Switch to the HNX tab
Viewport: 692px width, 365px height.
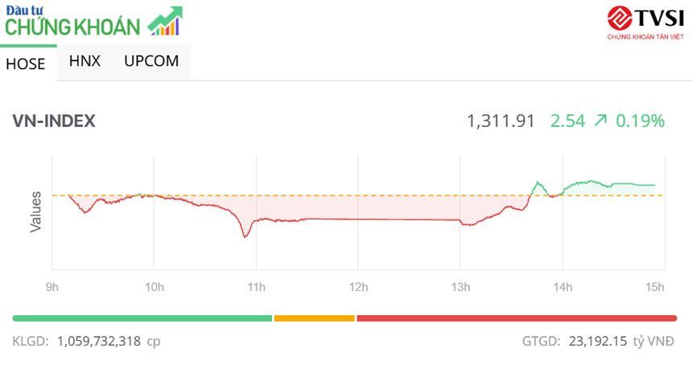point(84,61)
